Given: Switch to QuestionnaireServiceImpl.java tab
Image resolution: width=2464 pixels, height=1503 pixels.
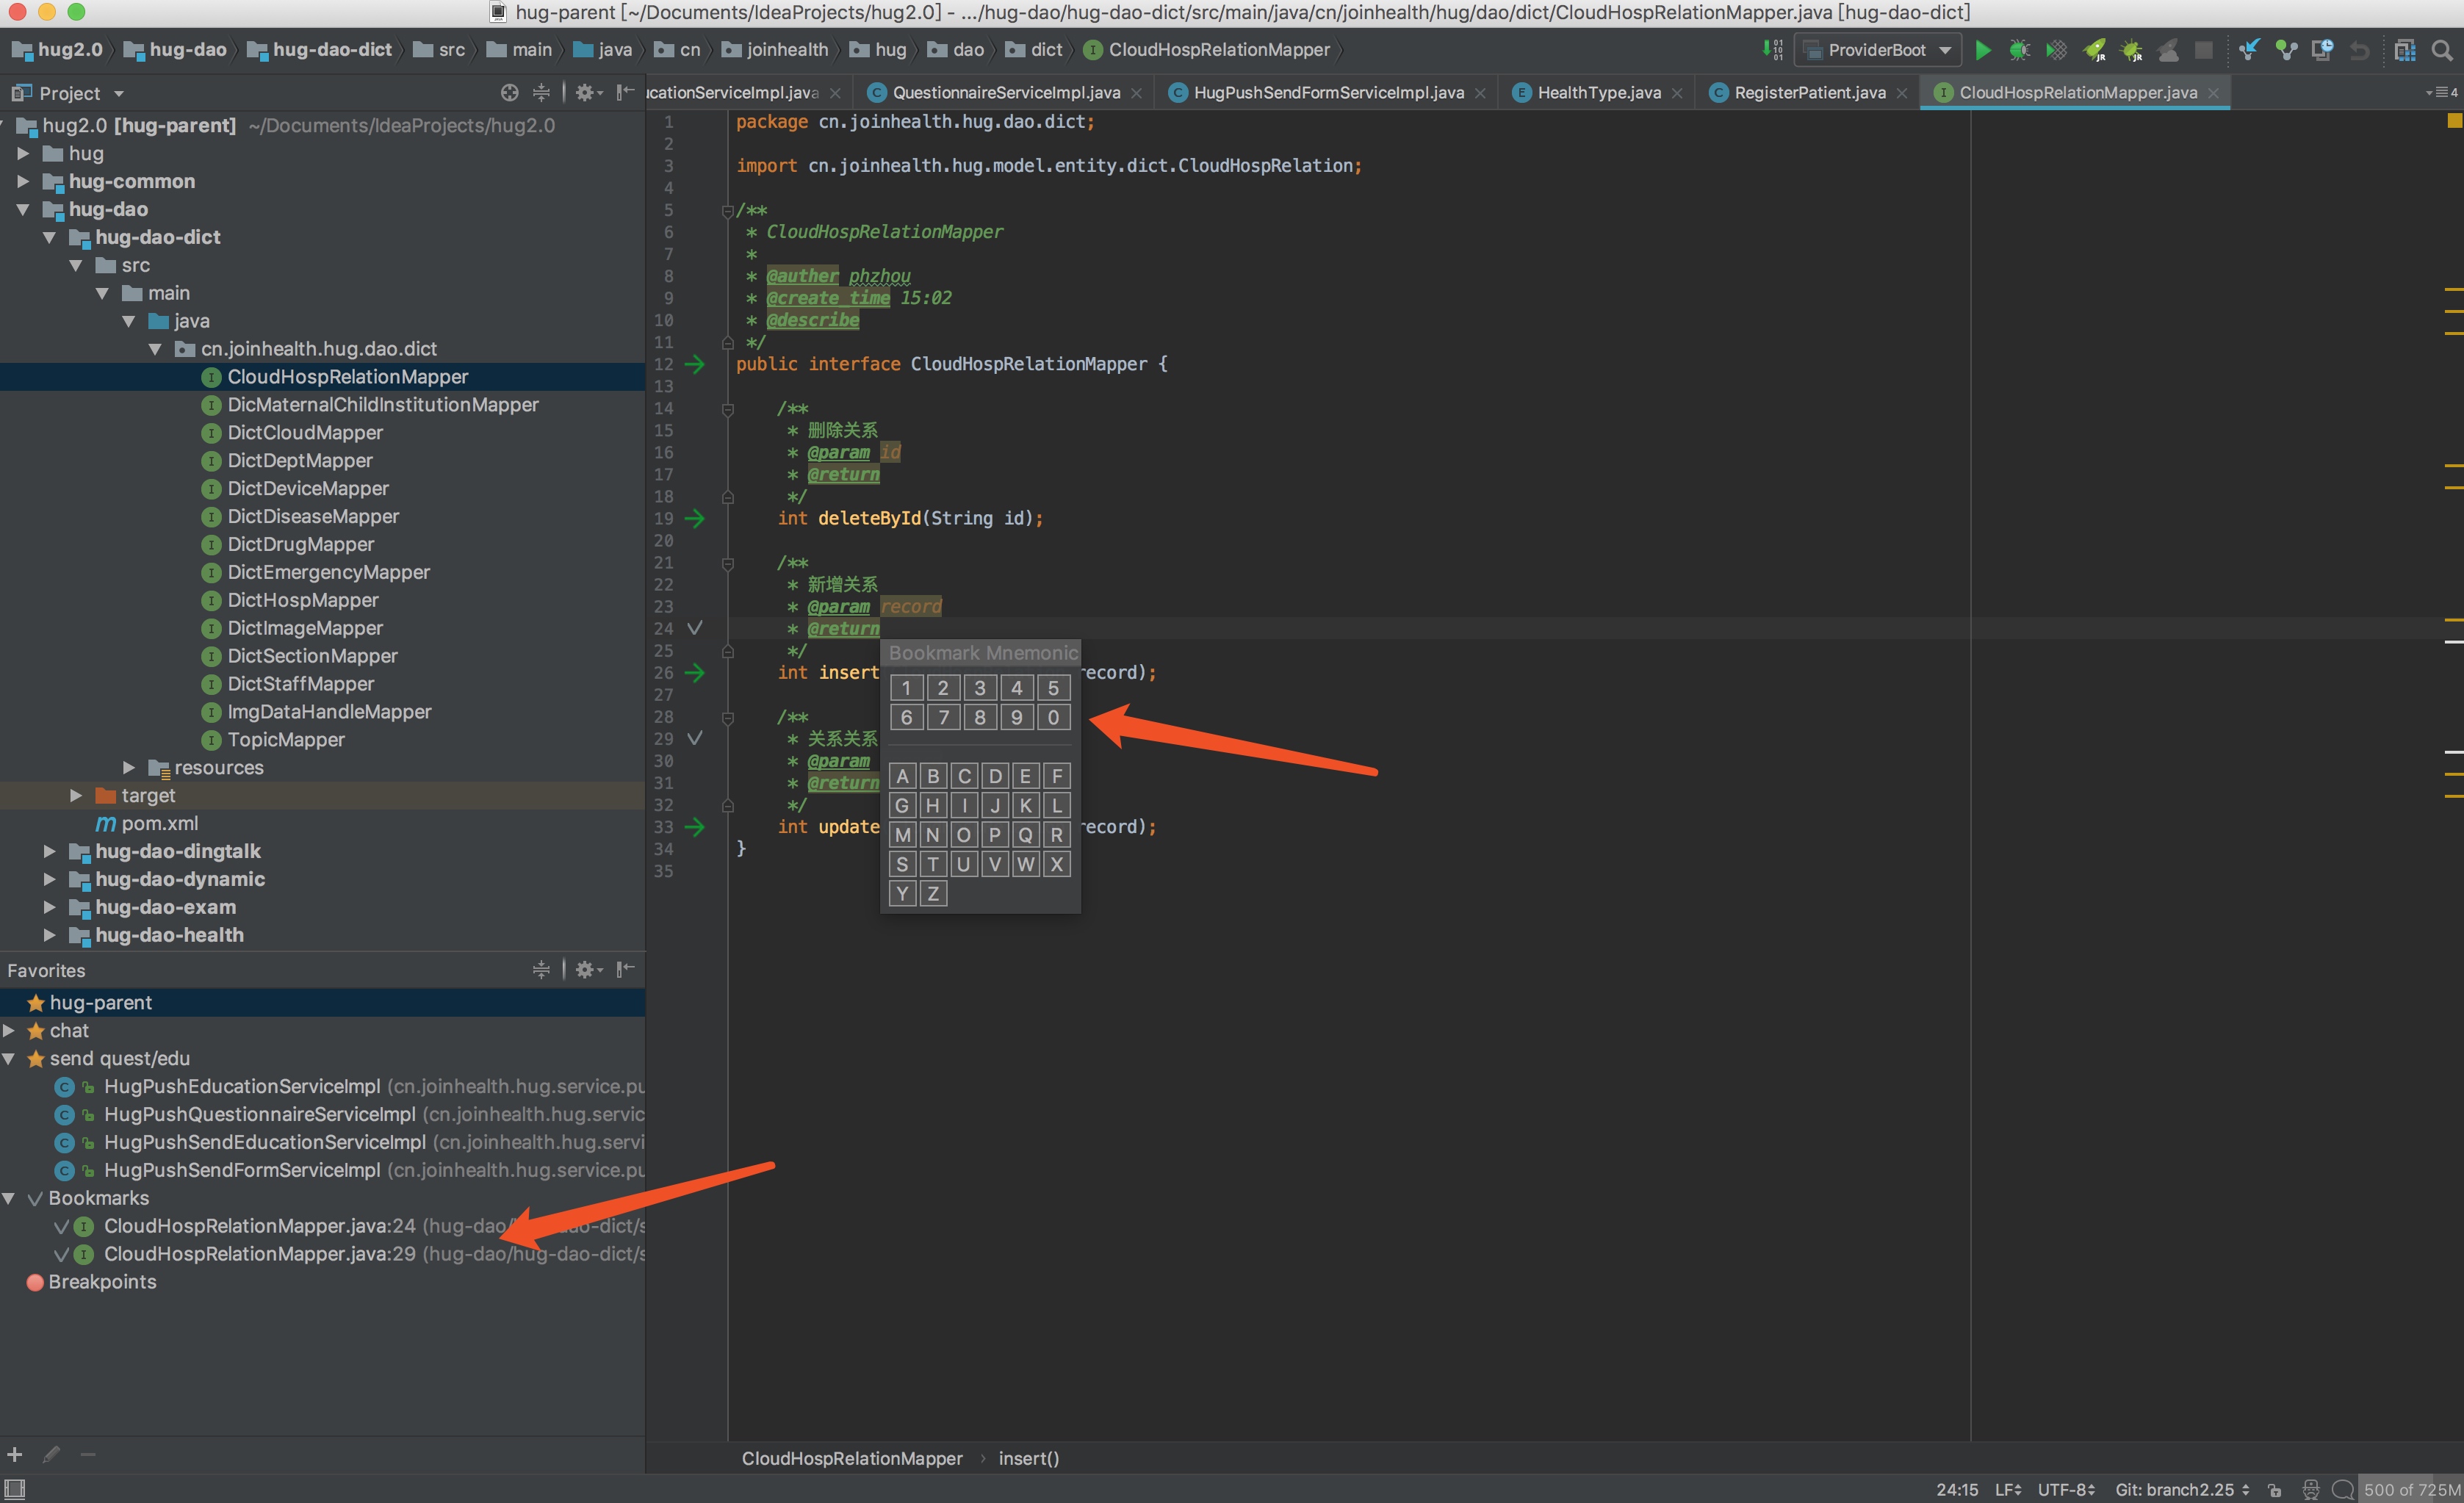Looking at the screenshot, I should tap(1005, 93).
